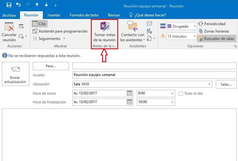Open the 10:00 end time dropdown
238x161 pixels.
(172, 102)
